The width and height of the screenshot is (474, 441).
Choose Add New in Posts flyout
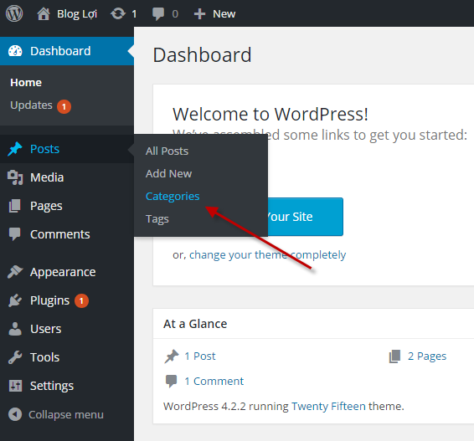168,174
